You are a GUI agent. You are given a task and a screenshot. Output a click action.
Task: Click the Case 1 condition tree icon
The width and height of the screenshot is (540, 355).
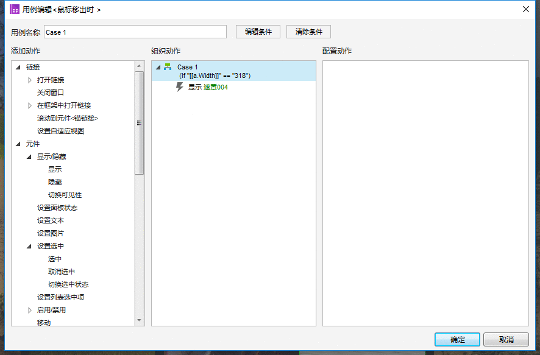tap(168, 67)
